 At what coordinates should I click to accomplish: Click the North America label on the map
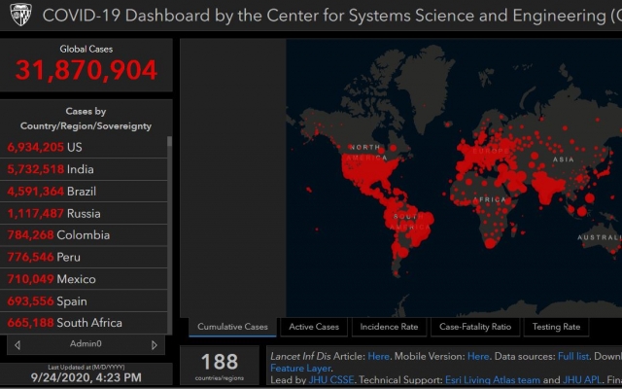point(366,153)
